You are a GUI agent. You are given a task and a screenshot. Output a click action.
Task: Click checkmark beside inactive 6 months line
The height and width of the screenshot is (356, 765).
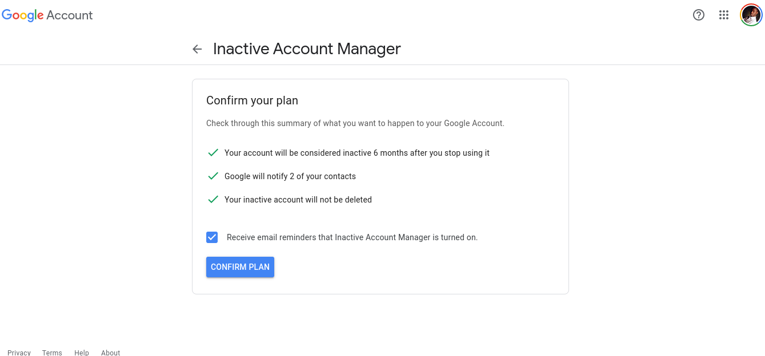213,153
